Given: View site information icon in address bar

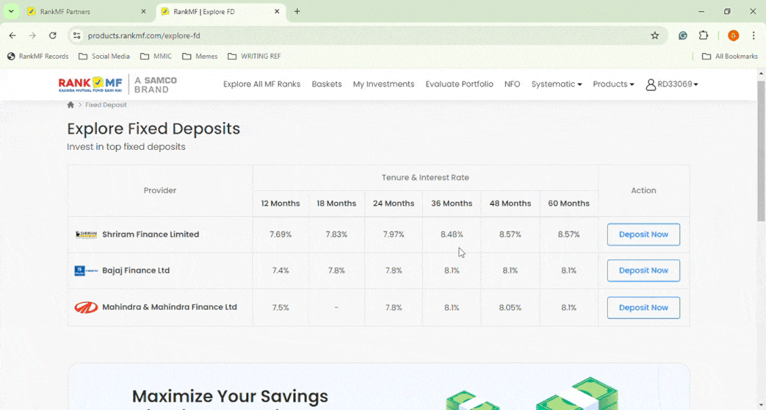Looking at the screenshot, I should tap(76, 35).
